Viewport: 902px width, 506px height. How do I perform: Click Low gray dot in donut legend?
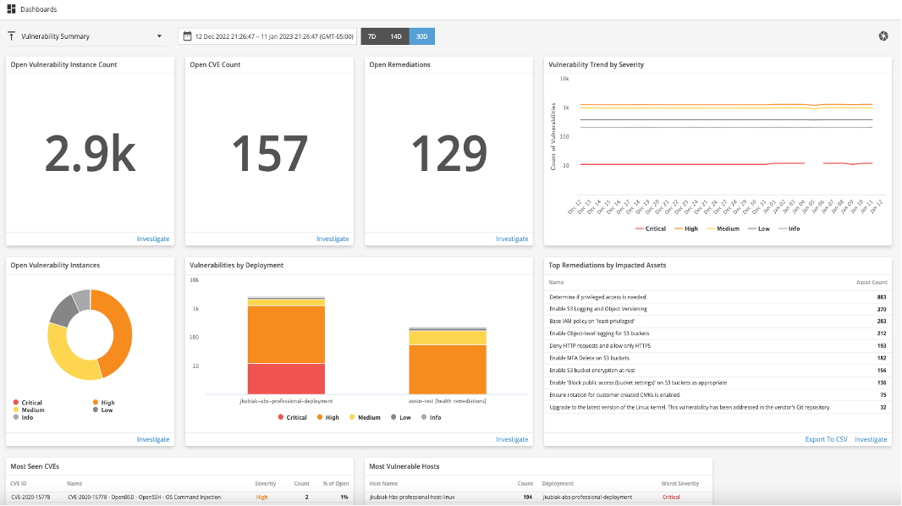tap(94, 410)
